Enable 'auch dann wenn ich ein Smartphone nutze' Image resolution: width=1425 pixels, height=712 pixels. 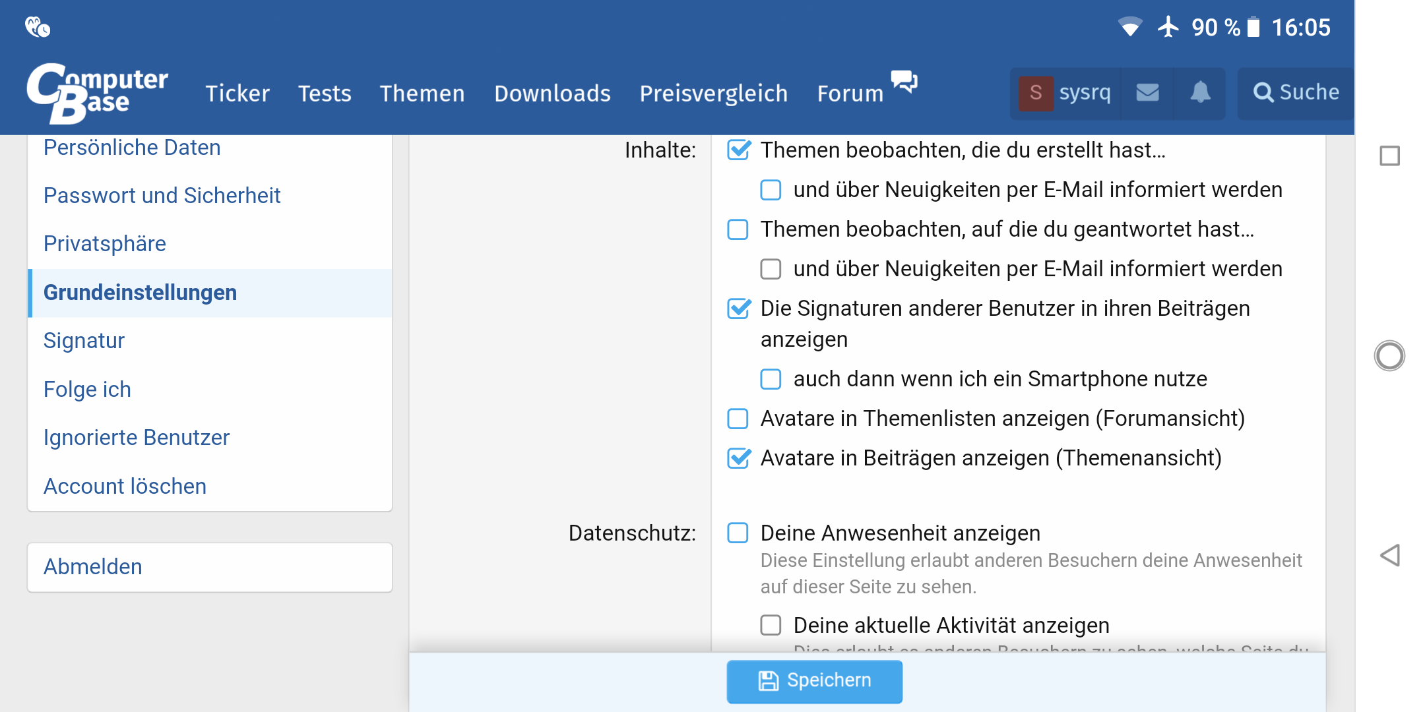pos(771,379)
